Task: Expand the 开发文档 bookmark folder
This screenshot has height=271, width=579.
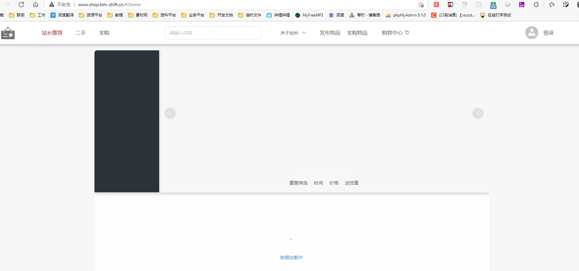Action: [221, 15]
